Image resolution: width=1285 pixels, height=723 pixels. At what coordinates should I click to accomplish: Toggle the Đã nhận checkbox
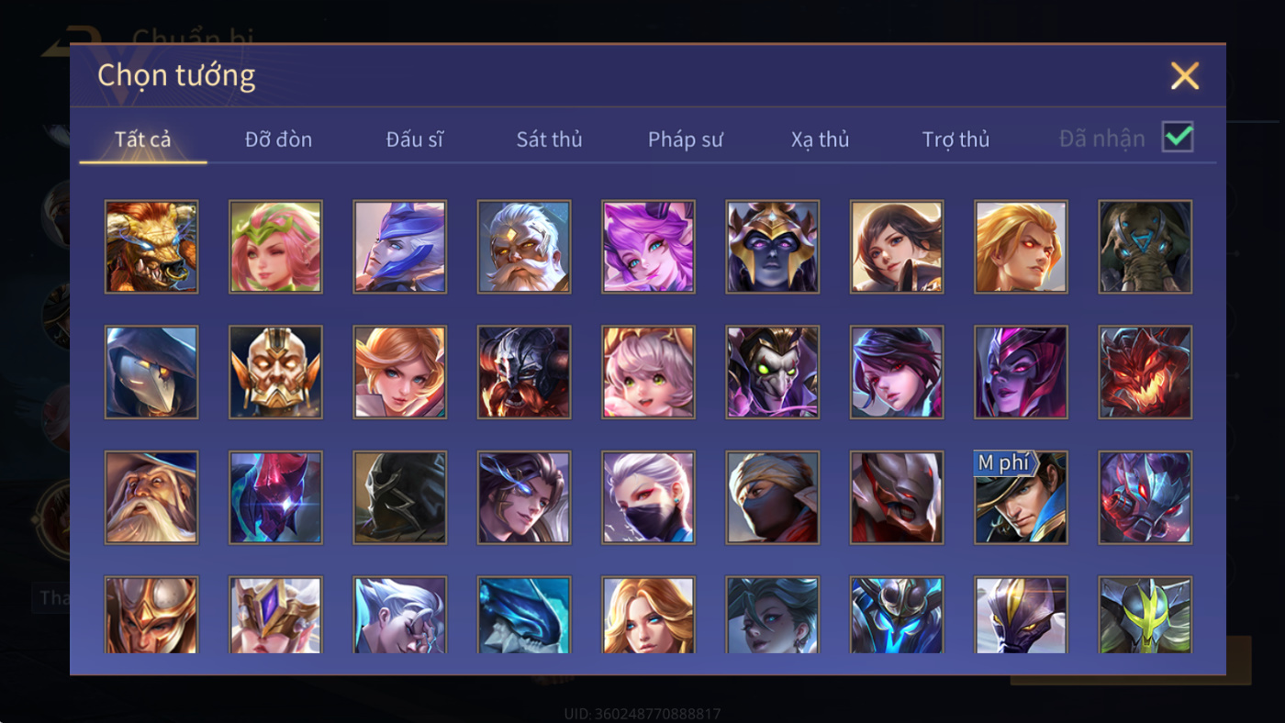[x=1178, y=138]
